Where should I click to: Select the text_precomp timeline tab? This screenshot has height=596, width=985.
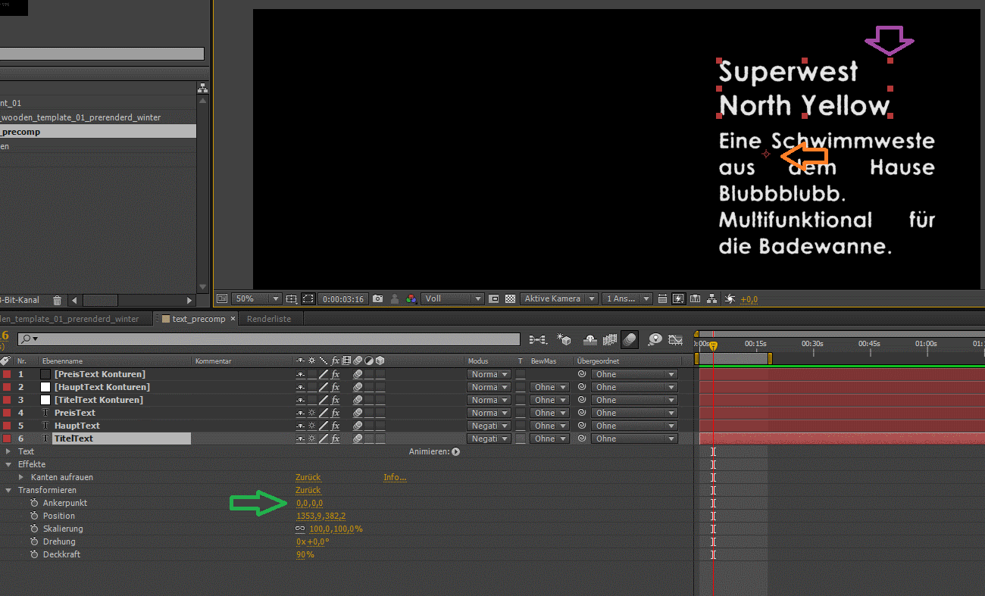click(198, 319)
